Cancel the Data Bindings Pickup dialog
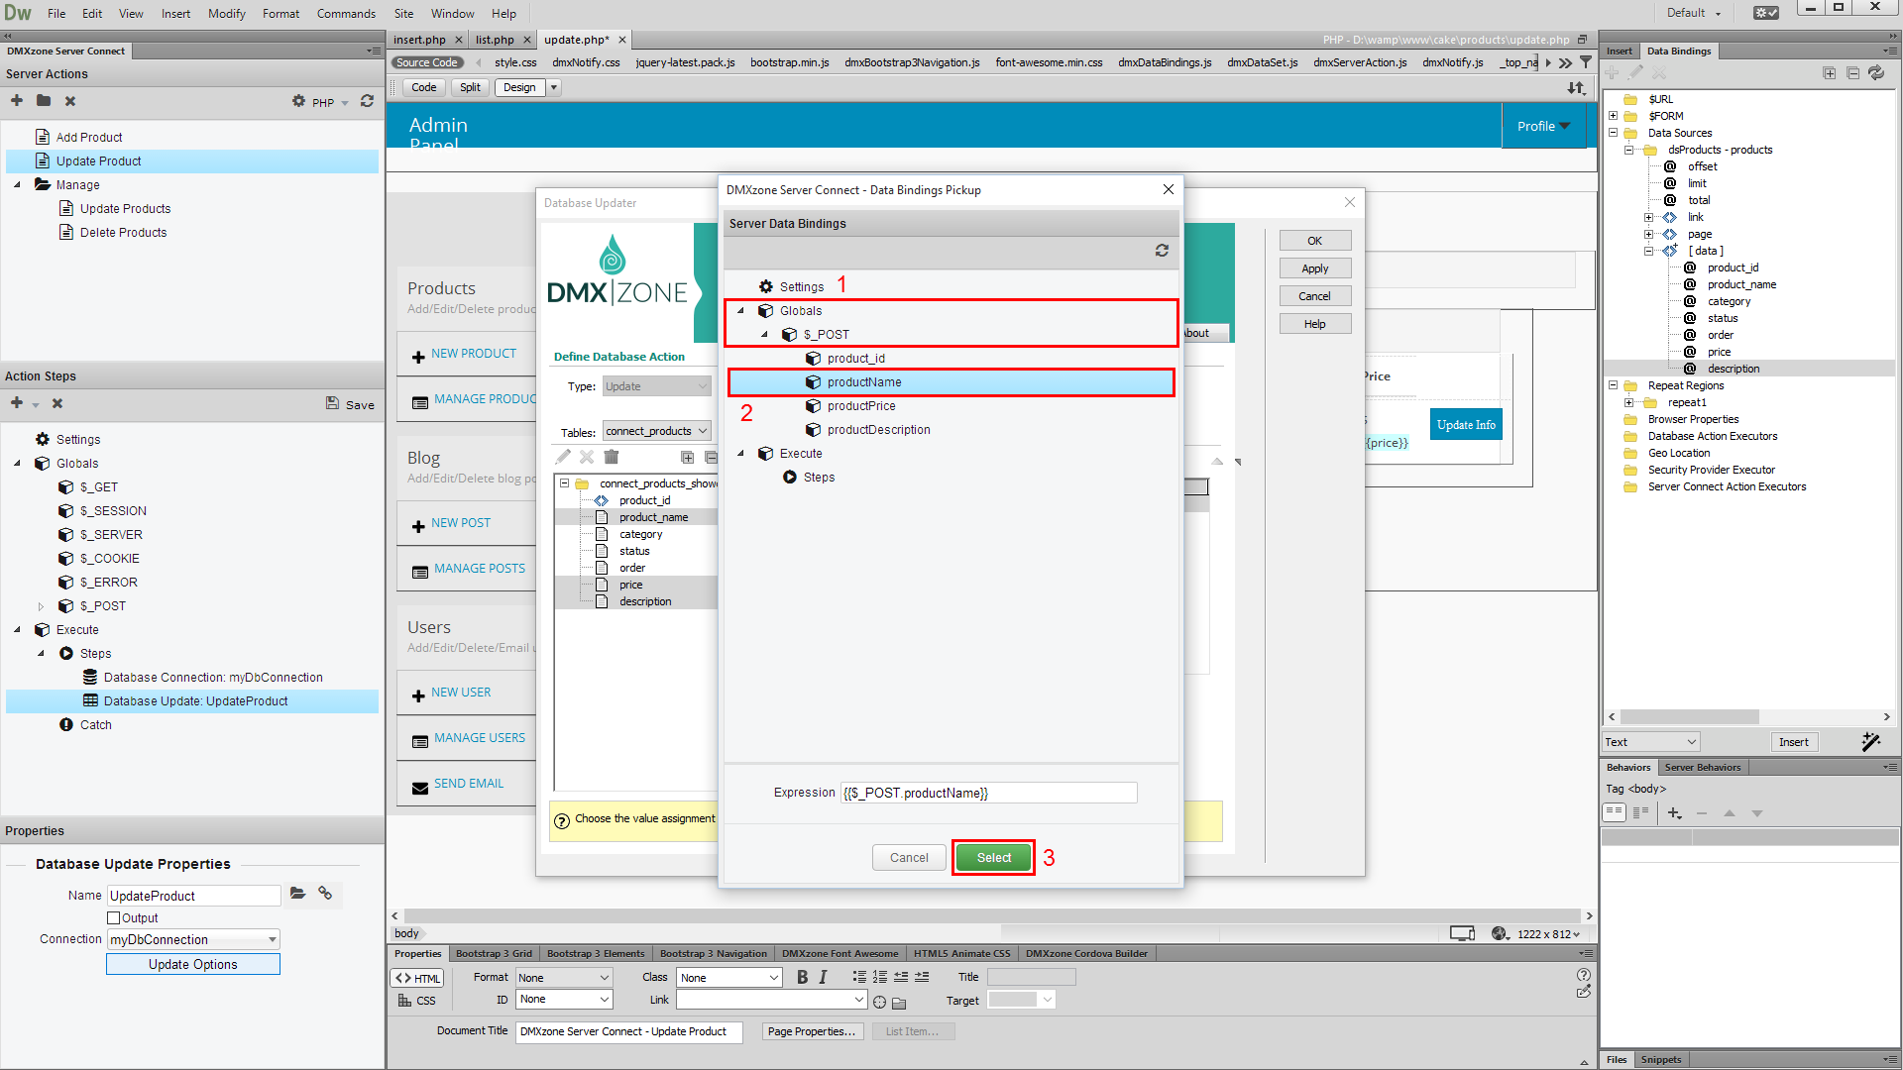Viewport: 1903px width, 1070px height. coord(909,858)
